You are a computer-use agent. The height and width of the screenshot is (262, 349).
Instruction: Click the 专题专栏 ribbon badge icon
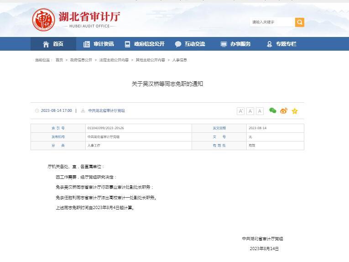click(269, 44)
